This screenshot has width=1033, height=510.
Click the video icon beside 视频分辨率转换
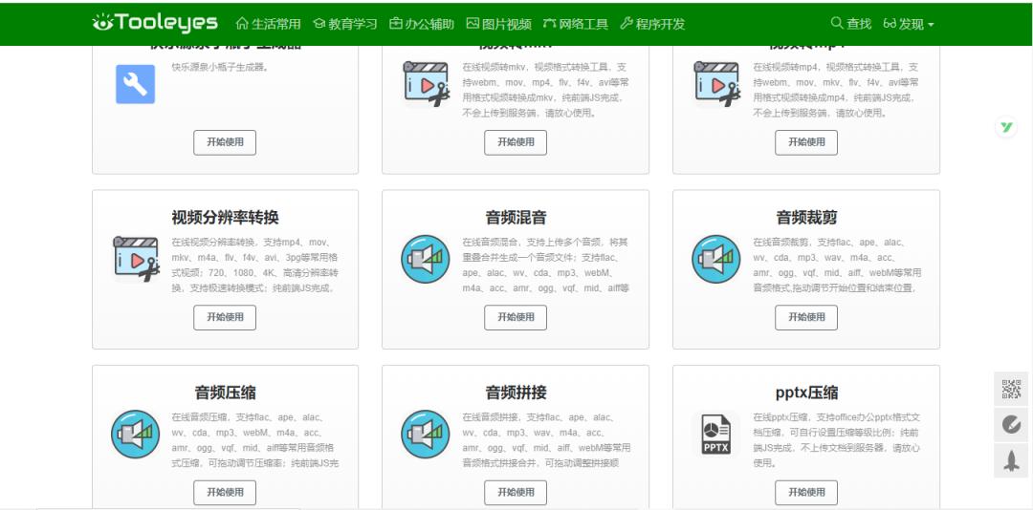coord(136,259)
